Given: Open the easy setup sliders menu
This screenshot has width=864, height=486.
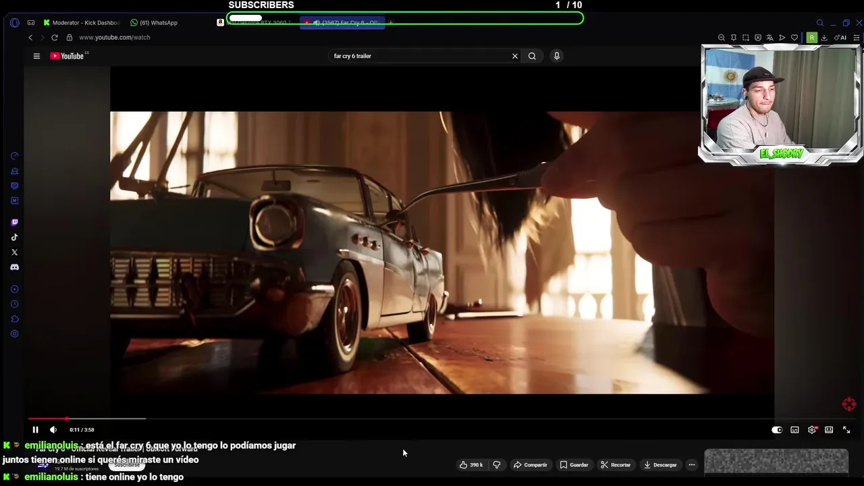Looking at the screenshot, I should [x=856, y=38].
